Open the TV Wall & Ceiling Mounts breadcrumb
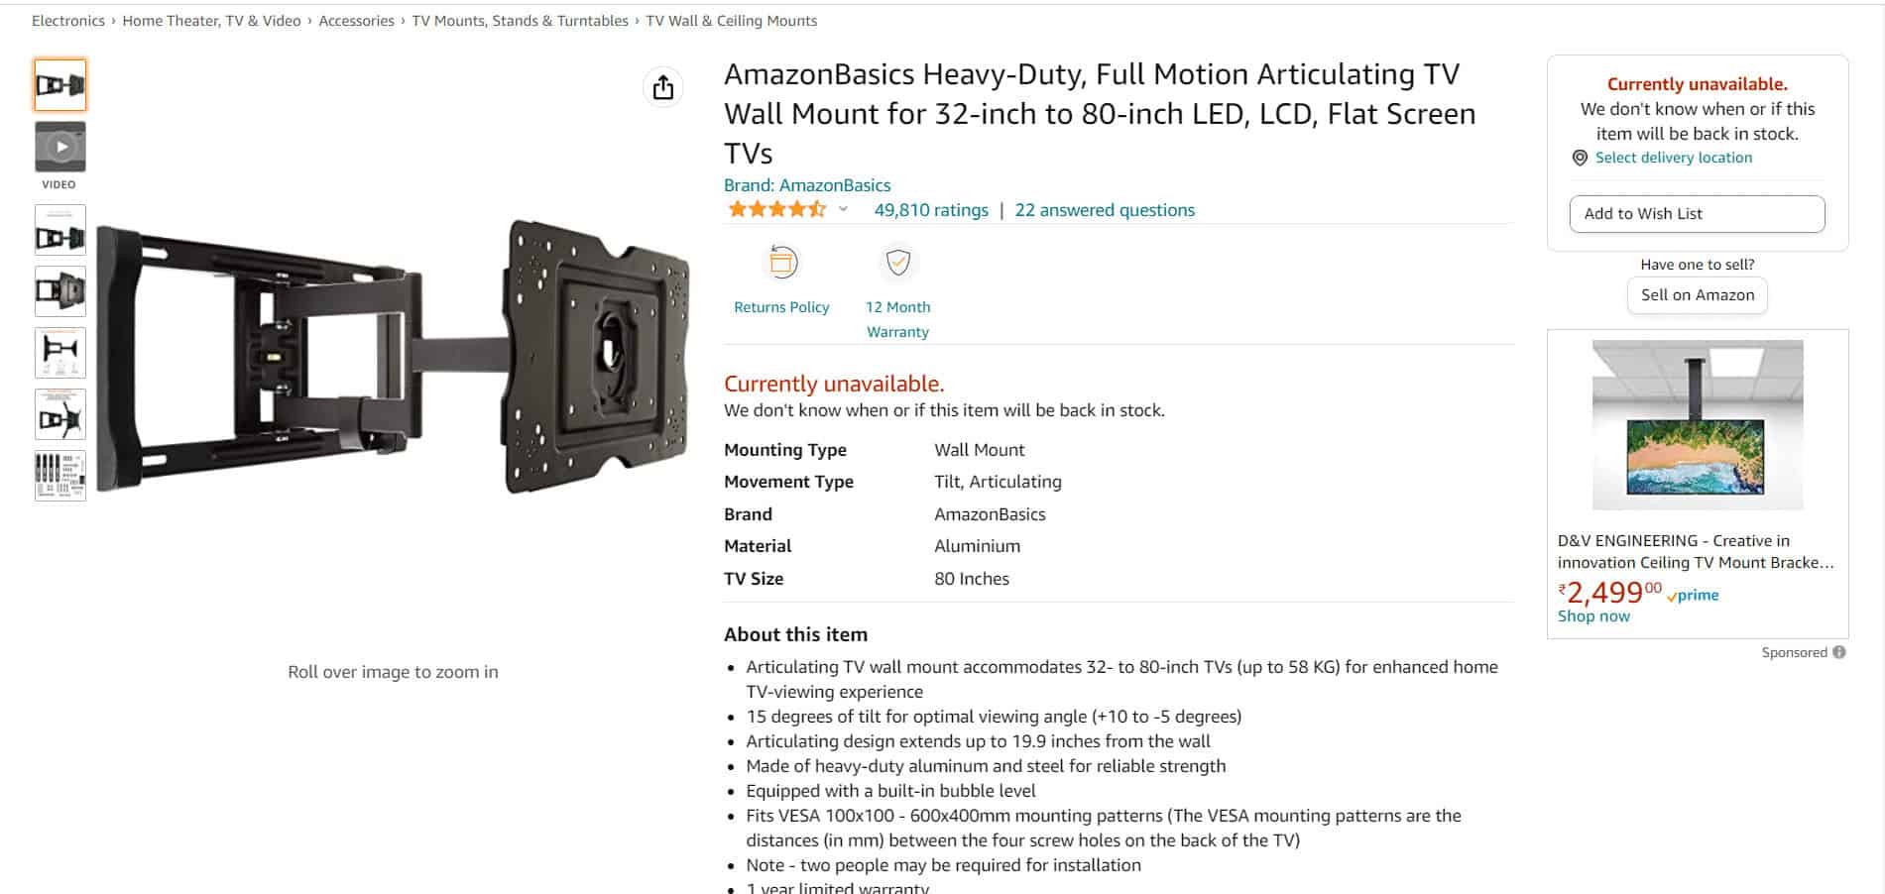The height and width of the screenshot is (894, 1885). point(731,20)
